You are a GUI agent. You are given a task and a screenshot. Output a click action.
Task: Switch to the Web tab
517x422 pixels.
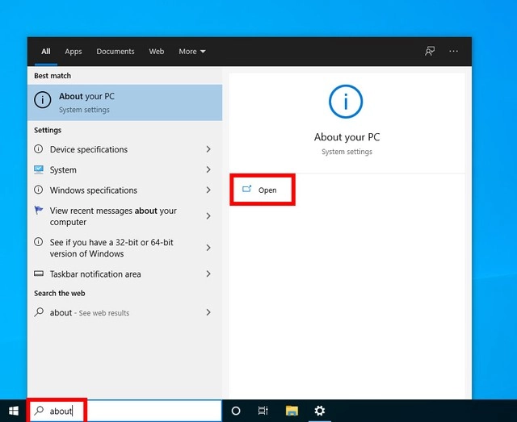156,52
